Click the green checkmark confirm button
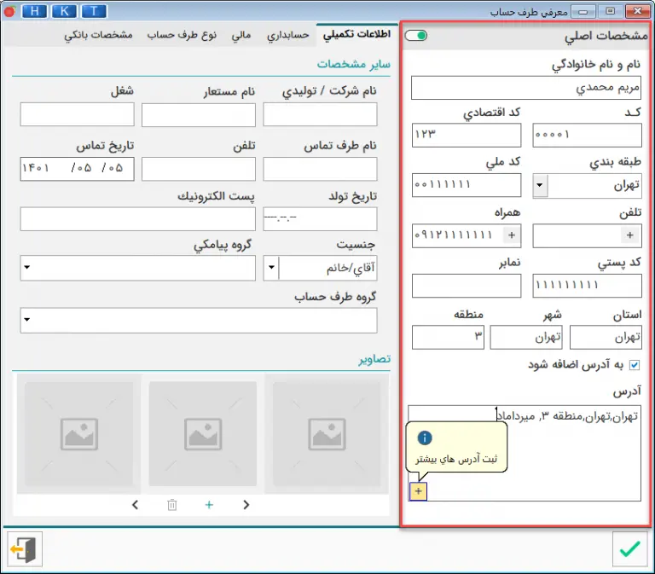 coord(629,549)
